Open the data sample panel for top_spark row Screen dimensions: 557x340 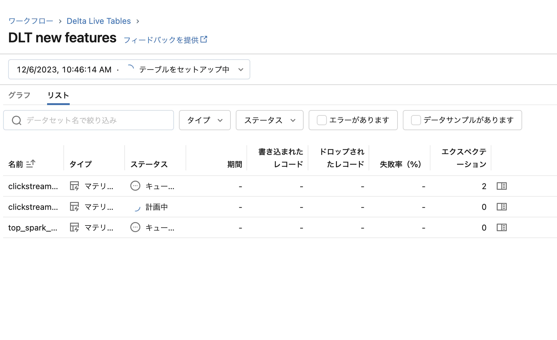click(501, 227)
